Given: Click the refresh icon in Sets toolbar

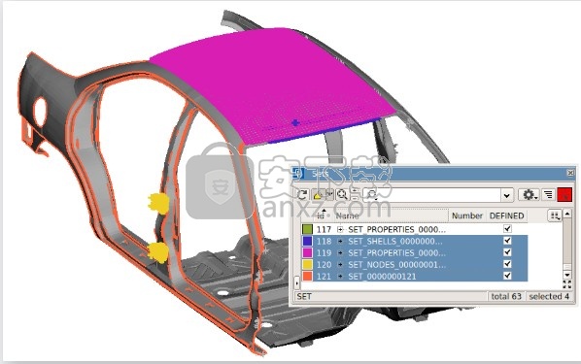Looking at the screenshot, I should click(302, 194).
